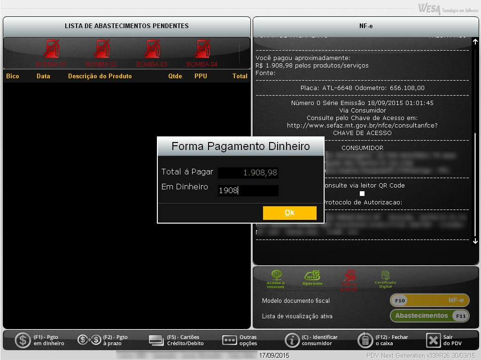Click the Lista de visualização ativa label

click(x=297, y=316)
